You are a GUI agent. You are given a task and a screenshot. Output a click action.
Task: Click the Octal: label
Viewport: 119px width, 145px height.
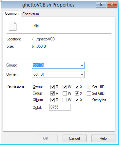37,108
